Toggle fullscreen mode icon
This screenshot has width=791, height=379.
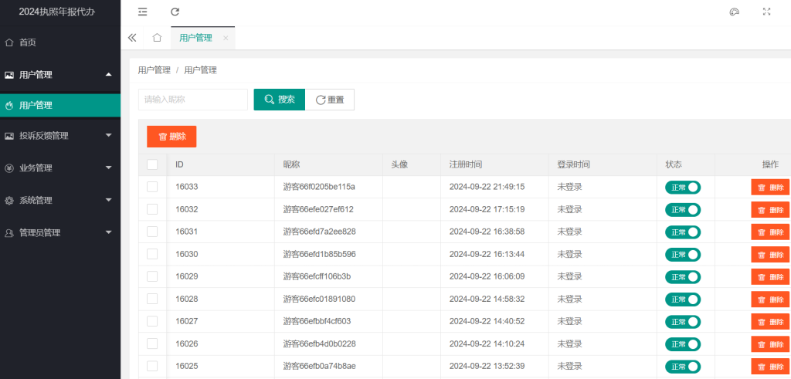coord(767,12)
